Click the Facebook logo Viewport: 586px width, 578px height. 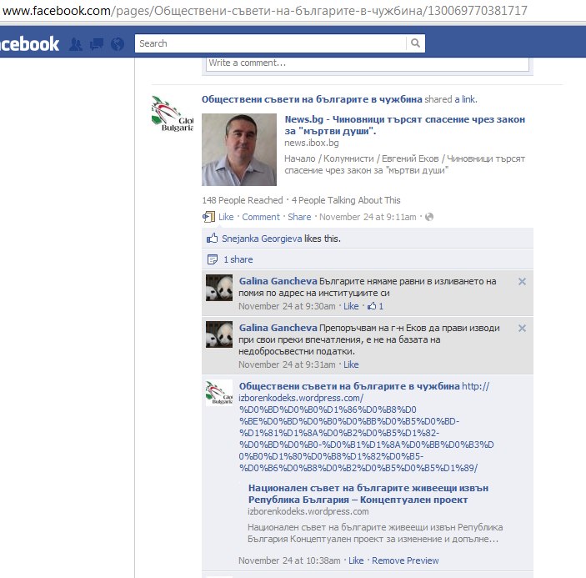29,44
